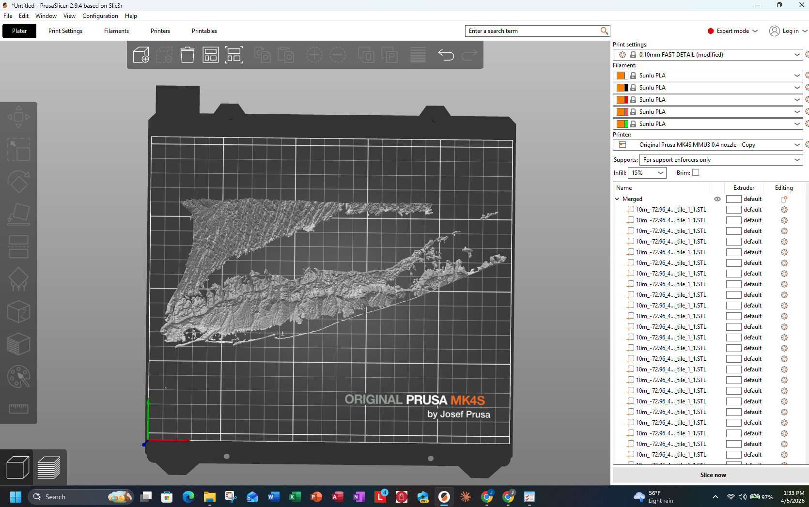809x507 pixels.
Task: Switch to the Printables tab
Action: point(204,31)
